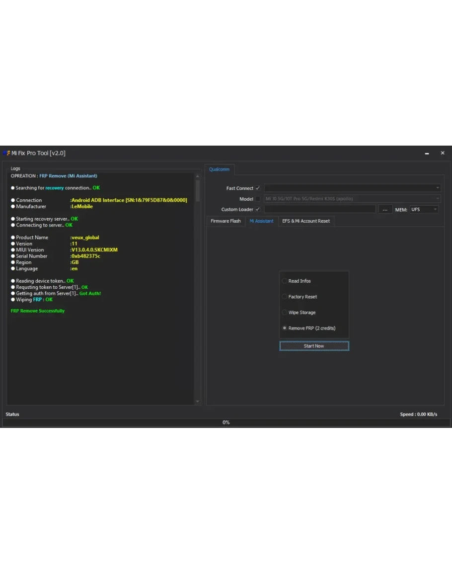Screen dimensions: 452x574
Task: Close the Mi Fix Pro Tool window
Action: click(443, 153)
